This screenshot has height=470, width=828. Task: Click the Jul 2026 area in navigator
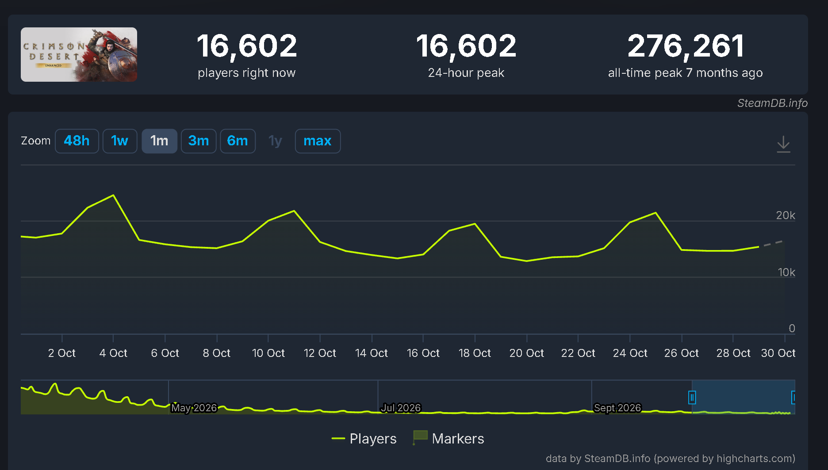[x=401, y=408]
